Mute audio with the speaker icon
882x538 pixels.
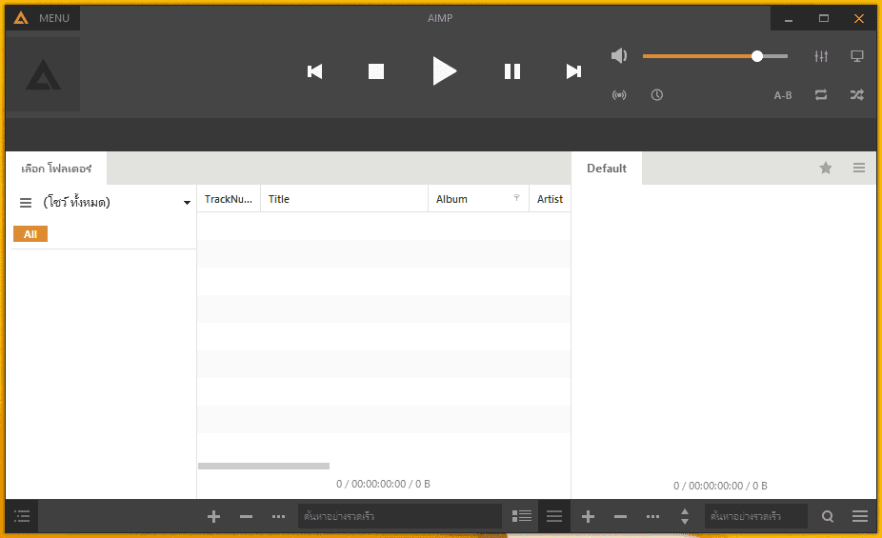[x=619, y=55]
